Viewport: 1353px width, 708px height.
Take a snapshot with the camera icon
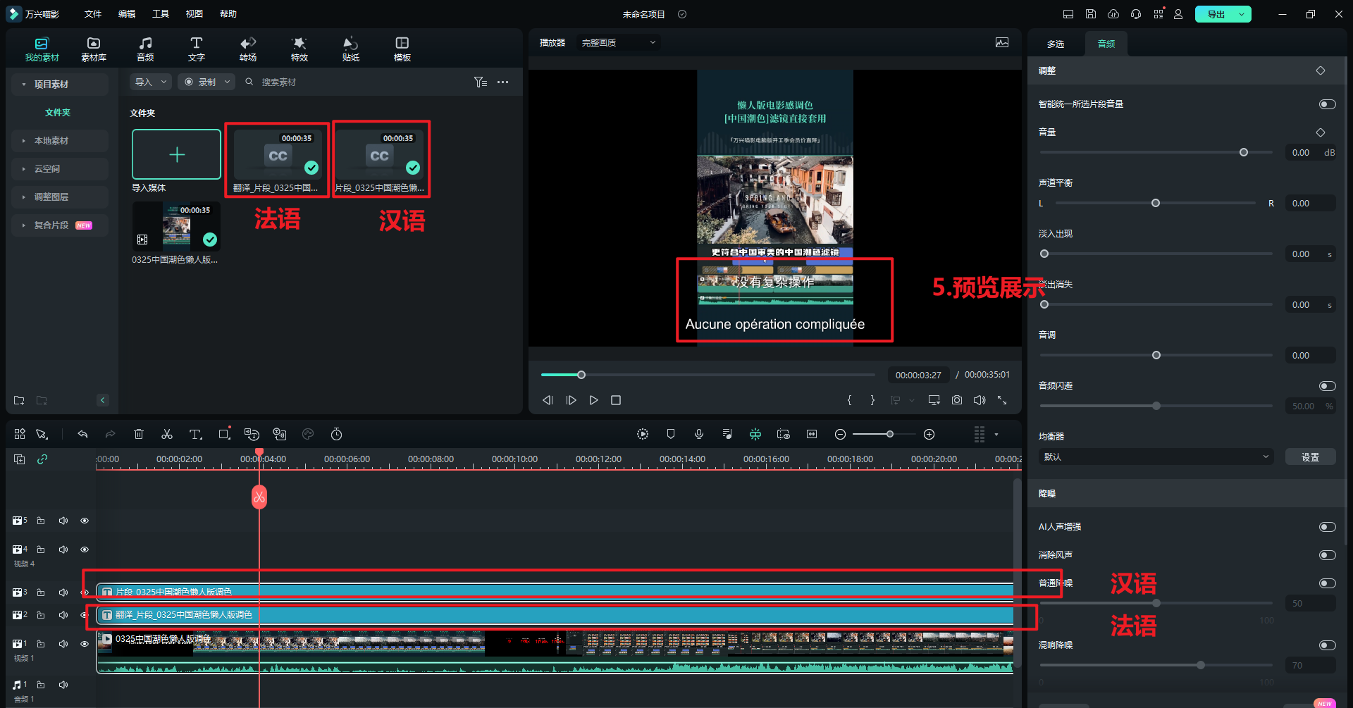pos(956,400)
